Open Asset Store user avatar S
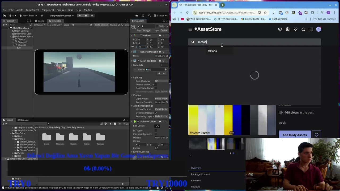340x191 pixels. (318, 29)
